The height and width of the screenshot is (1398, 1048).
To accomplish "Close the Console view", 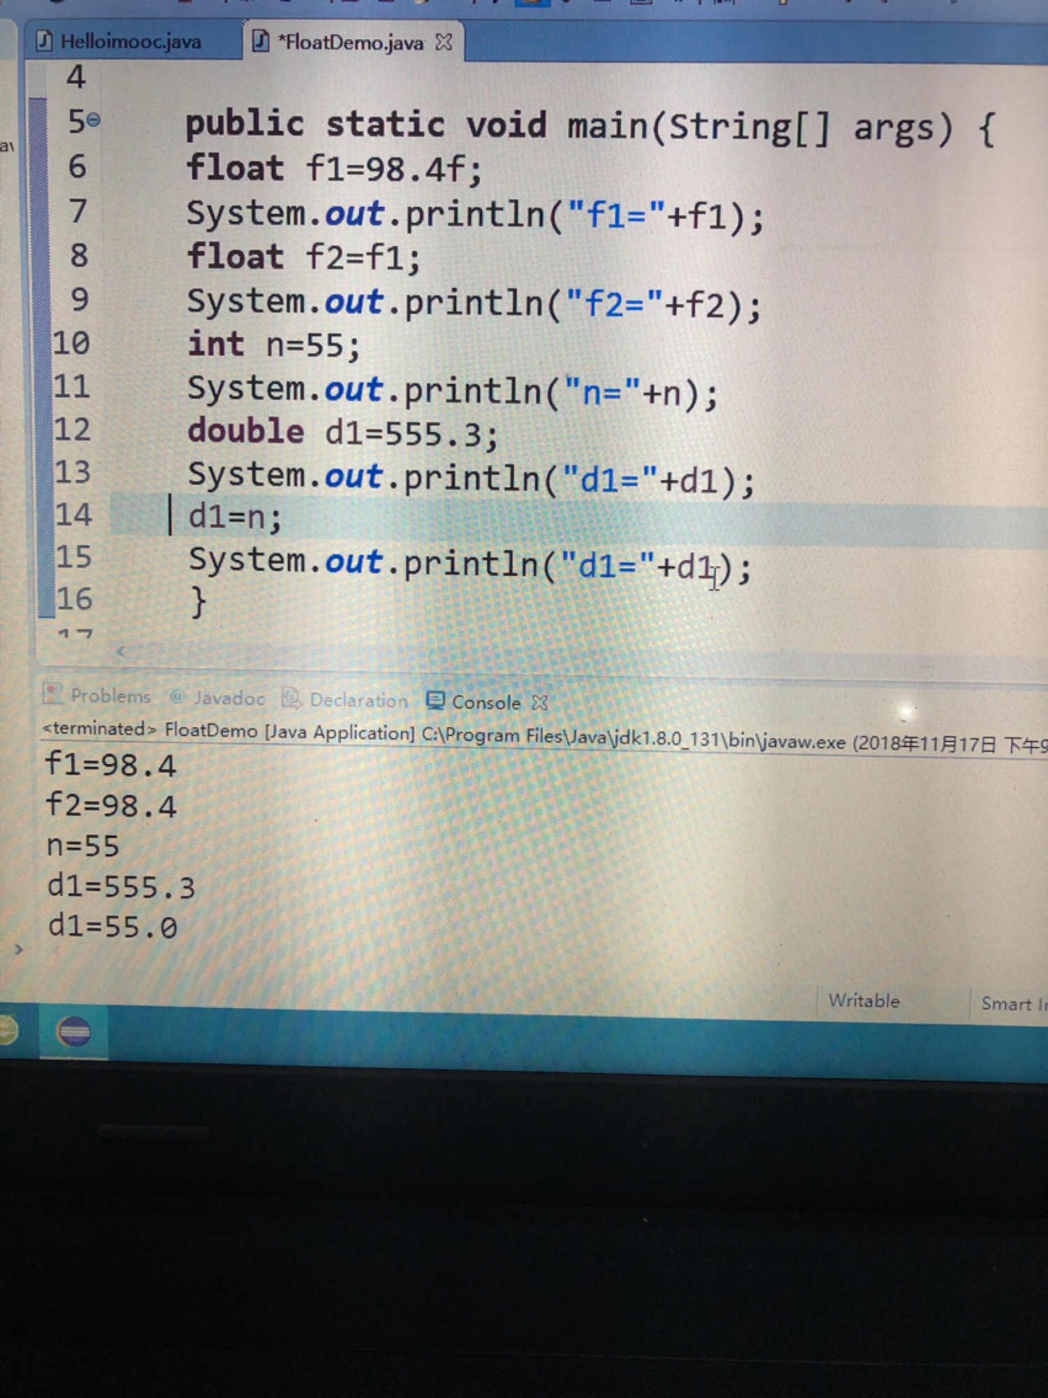I will click(539, 702).
